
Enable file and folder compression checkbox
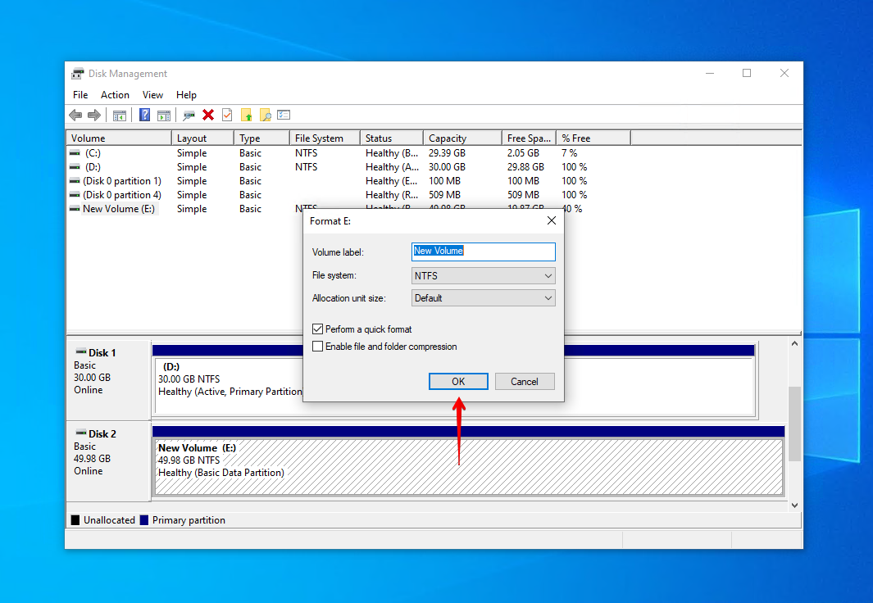pos(318,347)
